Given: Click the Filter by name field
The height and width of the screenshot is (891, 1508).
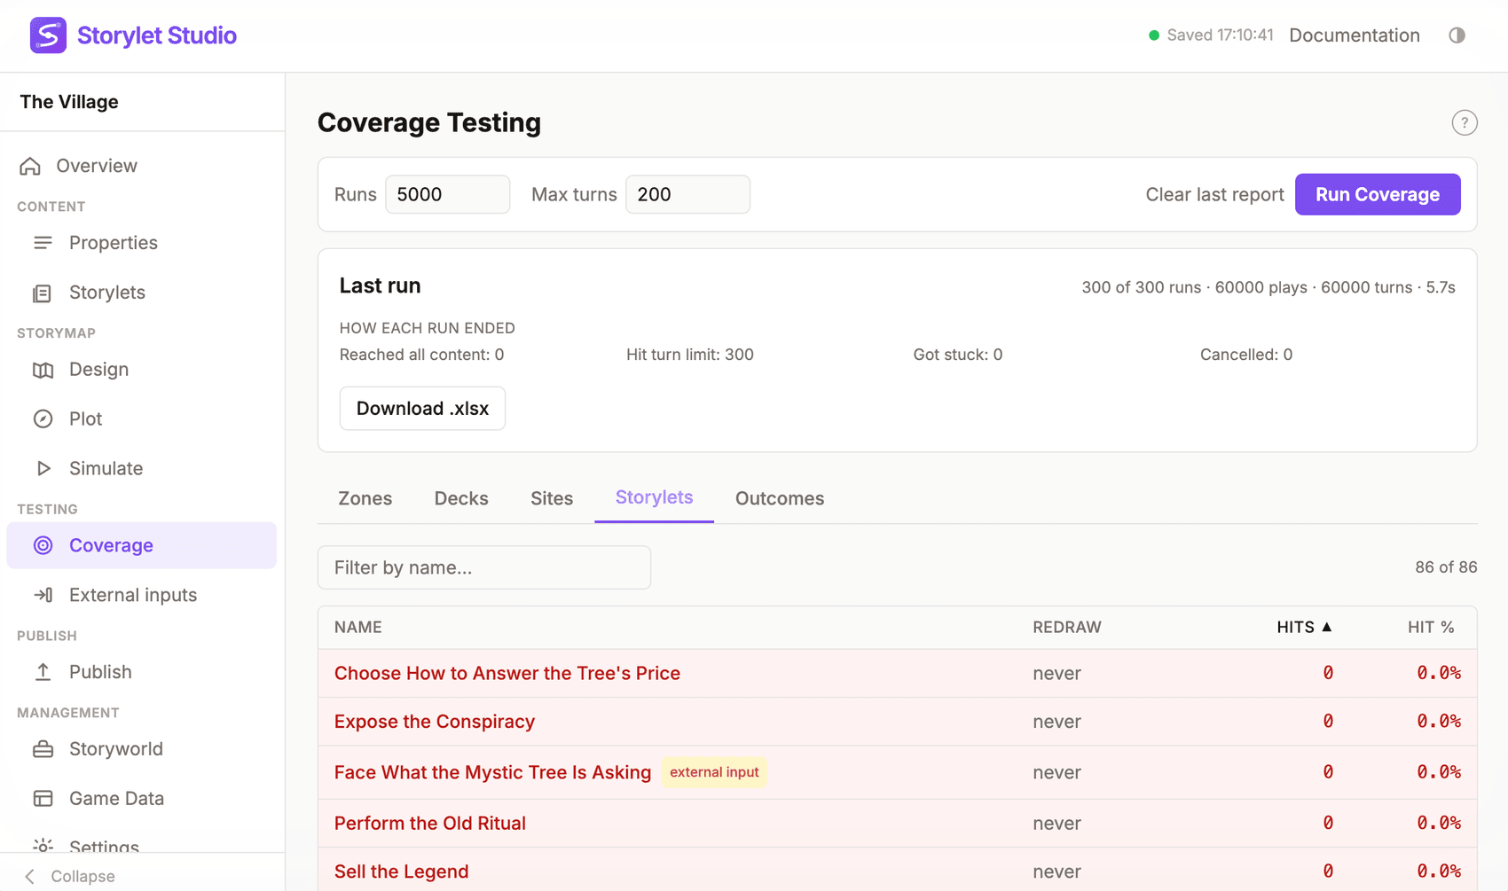Looking at the screenshot, I should click(484, 567).
